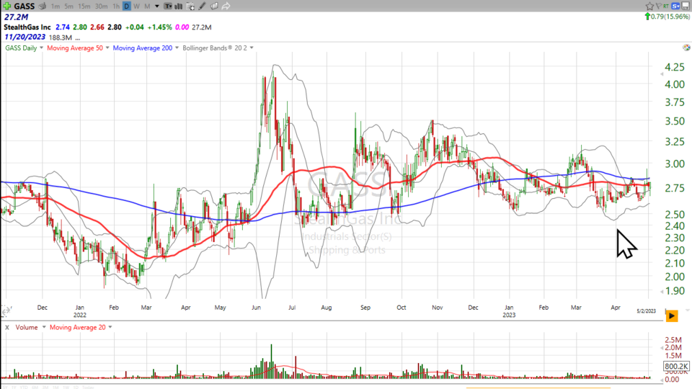This screenshot has width=692, height=389.
Task: Select the pencil drawing tool
Action: pos(202,6)
